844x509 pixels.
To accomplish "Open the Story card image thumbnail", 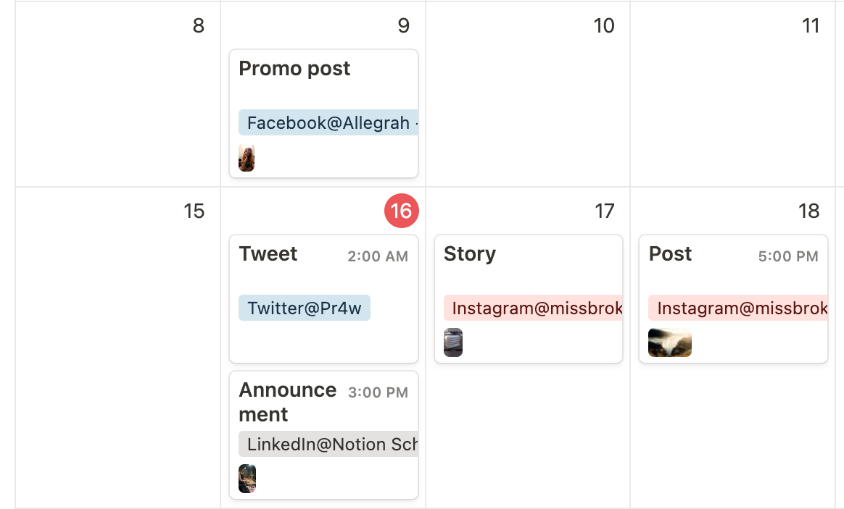I will (x=453, y=342).
